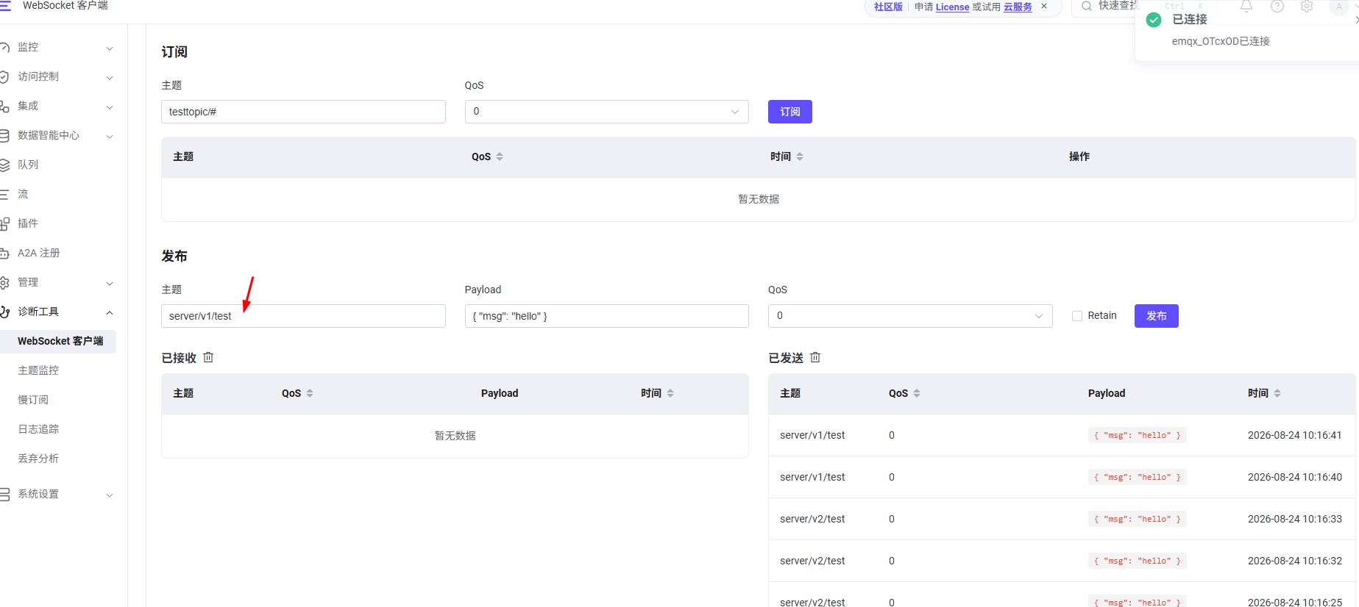Screen dimensions: 1359x607
Task: Click the 发布 publish button
Action: [x=1157, y=316]
